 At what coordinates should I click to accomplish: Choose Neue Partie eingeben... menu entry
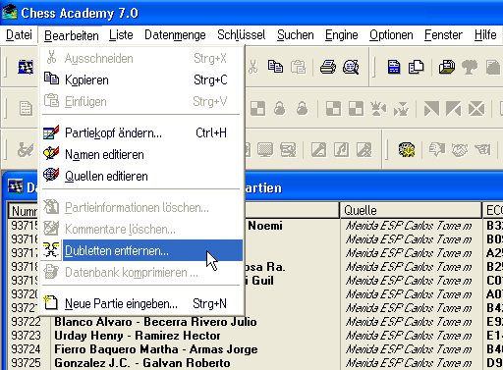click(x=142, y=303)
